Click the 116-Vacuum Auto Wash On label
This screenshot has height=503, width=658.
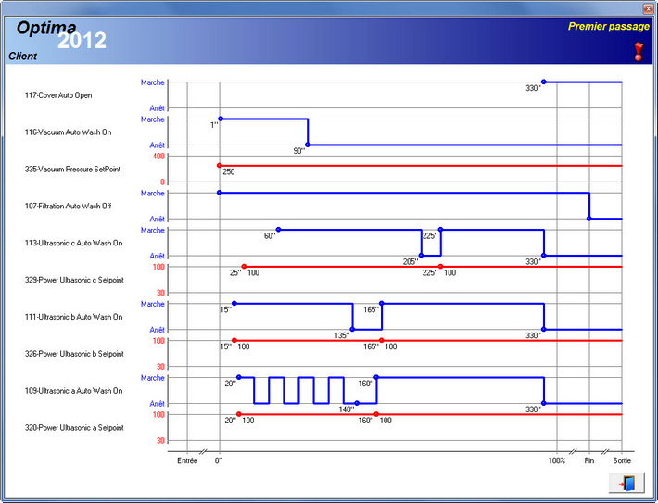point(68,132)
